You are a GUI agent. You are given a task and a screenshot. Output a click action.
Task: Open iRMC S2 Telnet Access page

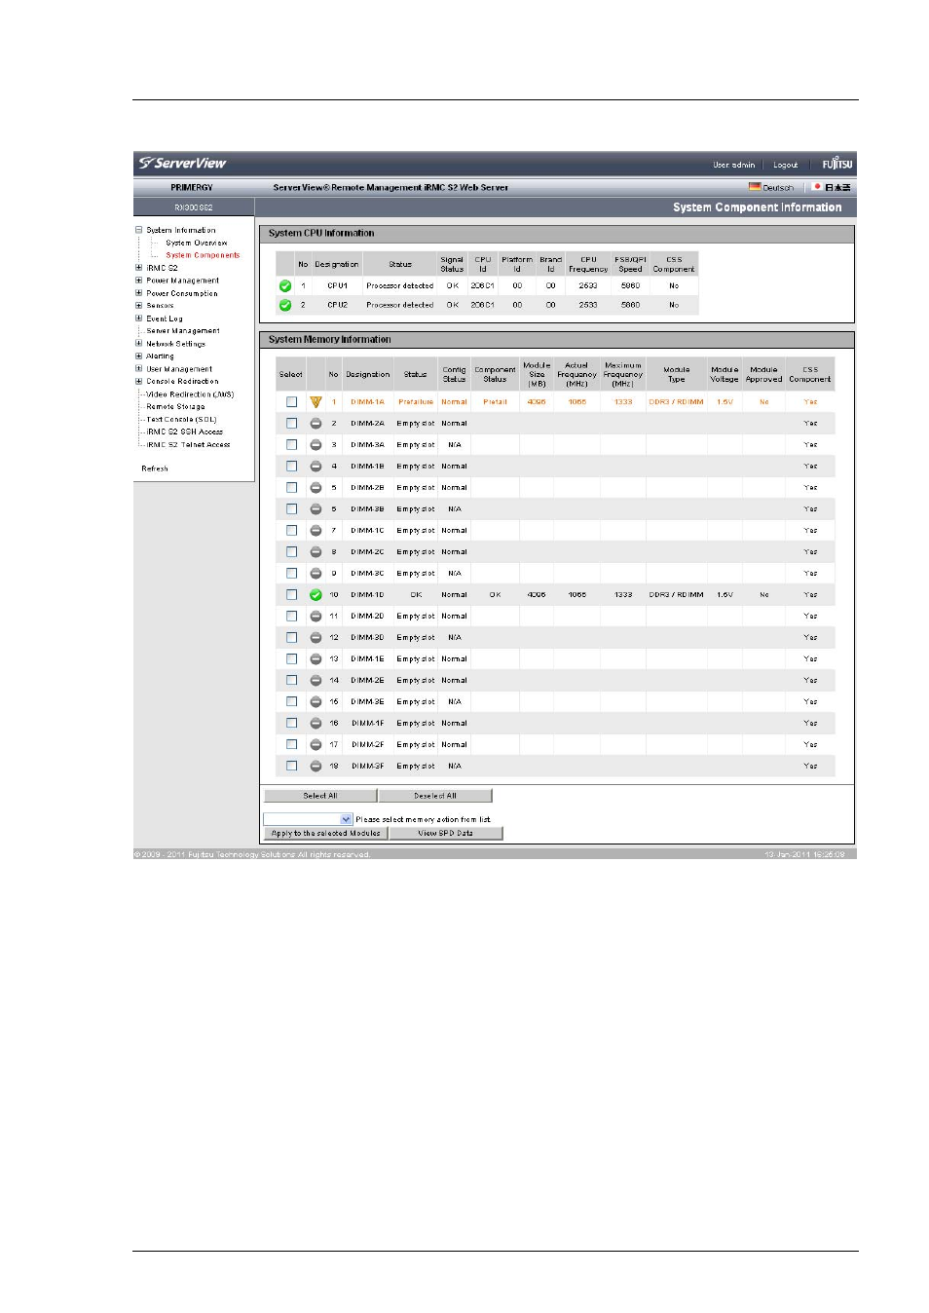189,445
